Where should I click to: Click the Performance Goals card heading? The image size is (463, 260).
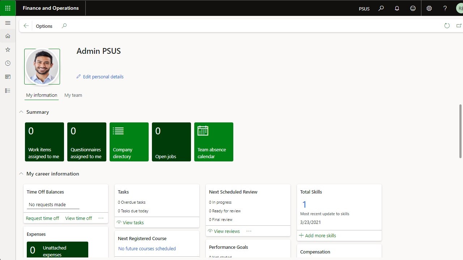point(229,247)
